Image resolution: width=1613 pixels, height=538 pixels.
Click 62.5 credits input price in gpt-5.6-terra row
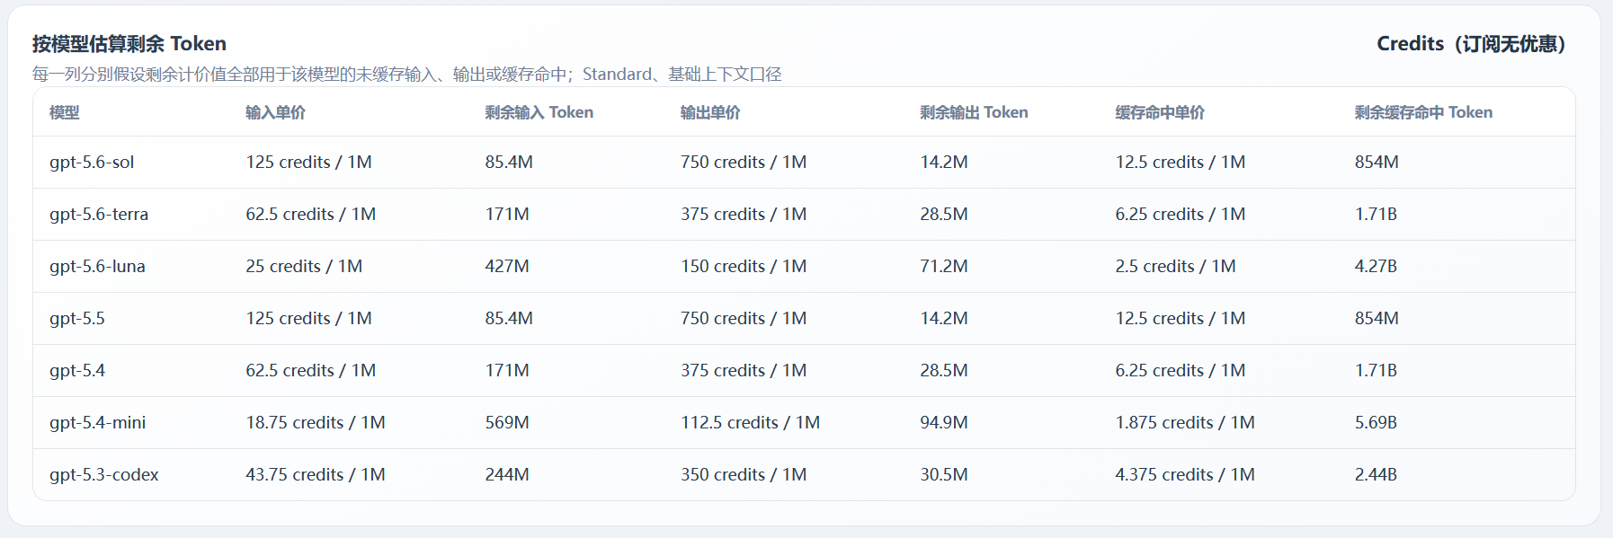(311, 215)
